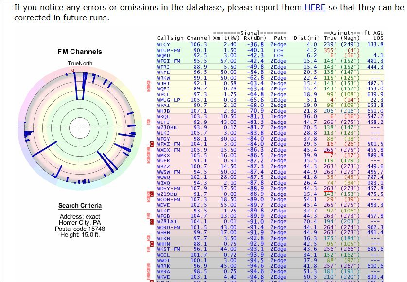Click the Search Criteria heading
407x282 pixels.
pyautogui.click(x=80, y=206)
